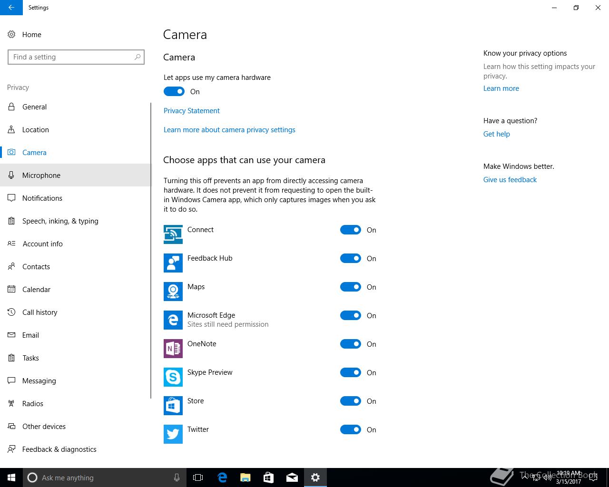Click the Notifications speech bubble icon

pos(11,198)
